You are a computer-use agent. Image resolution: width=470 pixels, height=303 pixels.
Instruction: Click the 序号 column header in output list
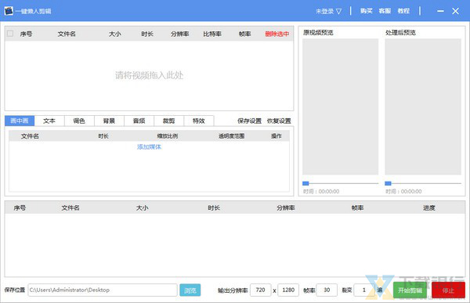pos(20,207)
